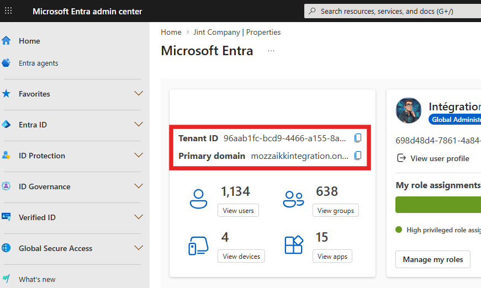
Task: Click the Microsoft Entra admin center title
Action: point(87,12)
